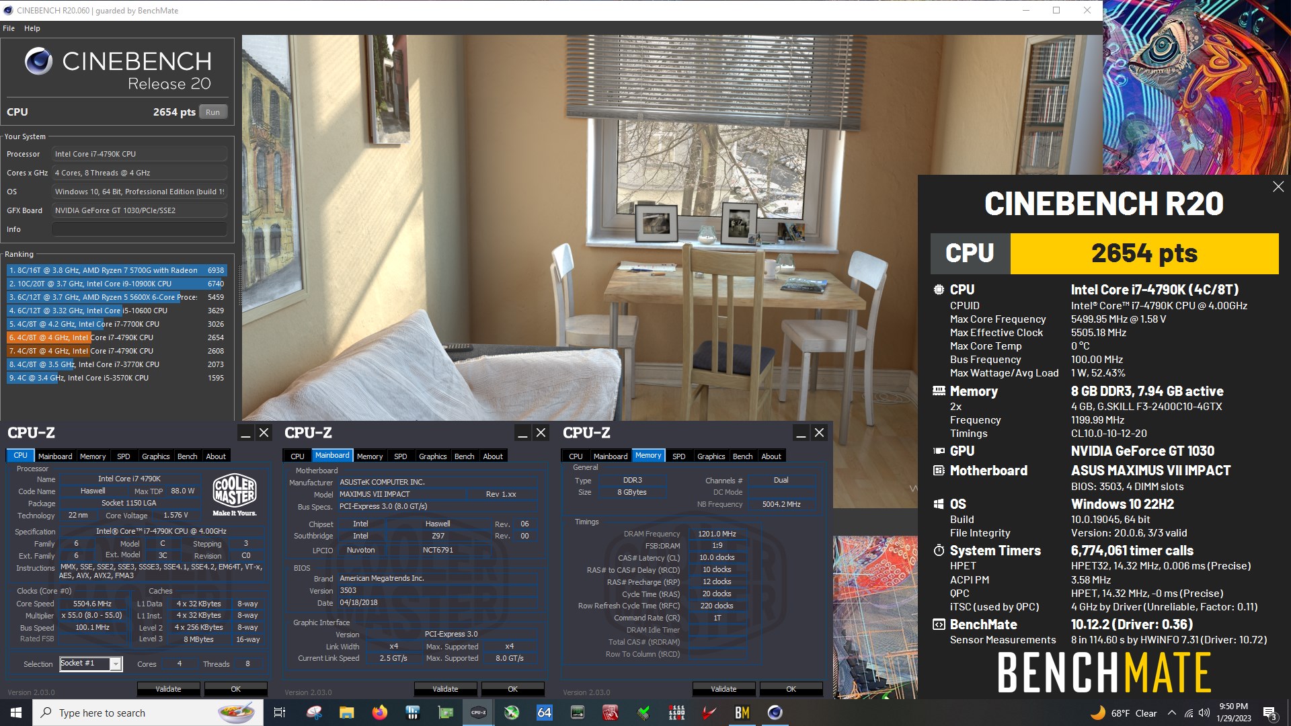Click Validate in first CPU-Z window
1291x726 pixels.
[x=168, y=689]
